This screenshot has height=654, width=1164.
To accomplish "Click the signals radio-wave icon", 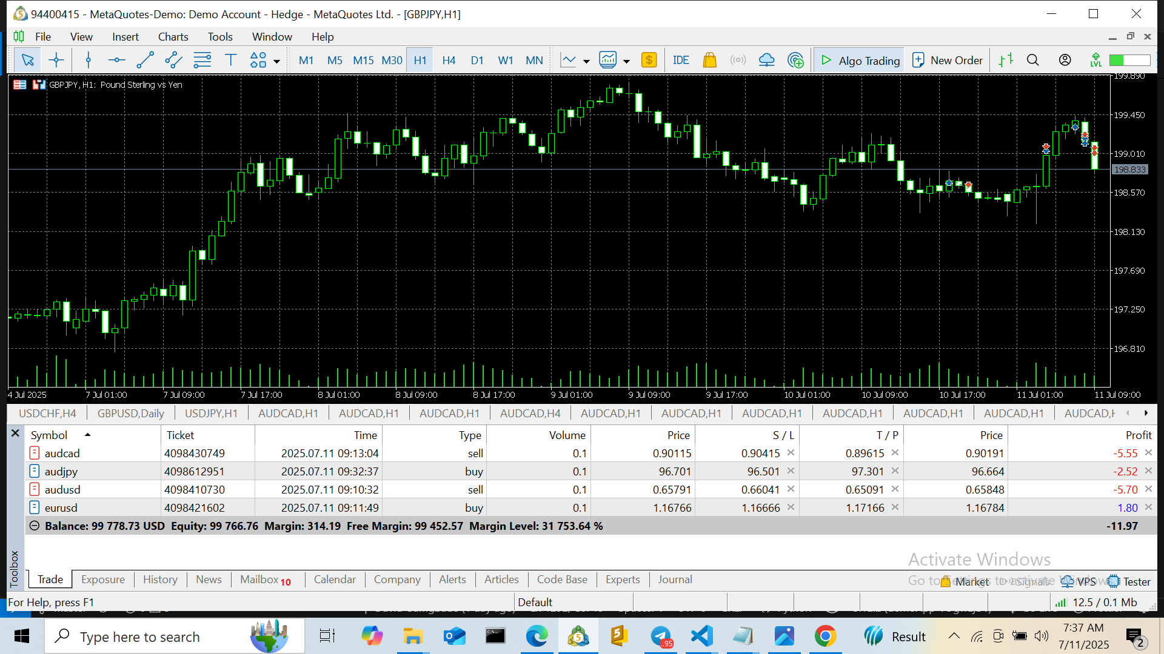I will point(738,60).
